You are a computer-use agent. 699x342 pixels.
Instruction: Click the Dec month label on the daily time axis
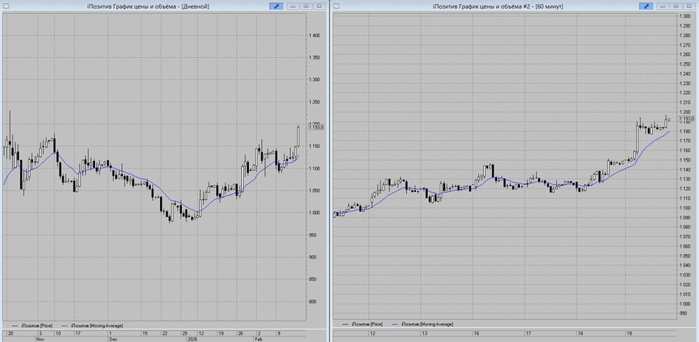click(112, 339)
